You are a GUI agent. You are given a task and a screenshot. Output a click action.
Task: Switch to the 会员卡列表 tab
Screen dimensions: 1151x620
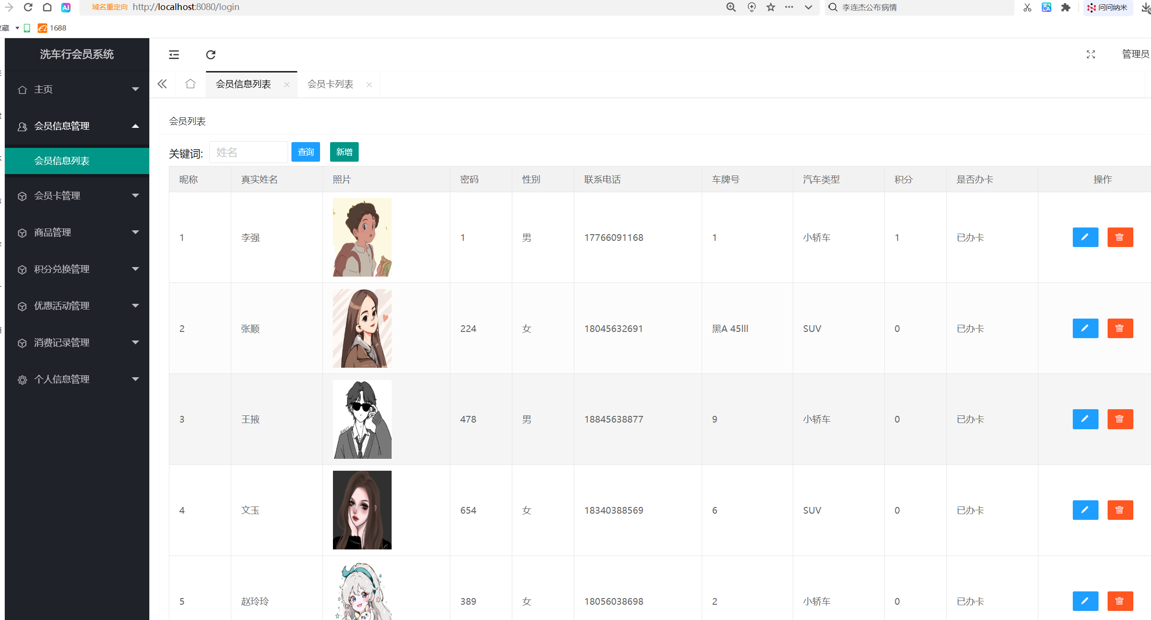330,84
